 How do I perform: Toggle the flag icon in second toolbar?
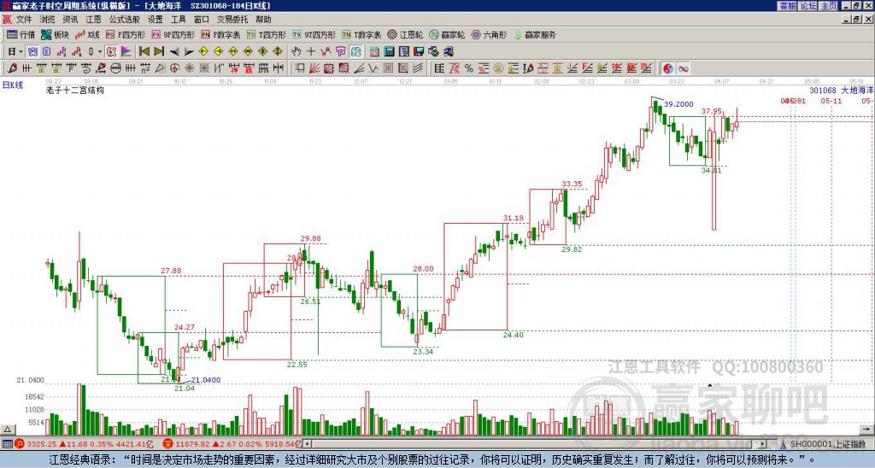126,52
